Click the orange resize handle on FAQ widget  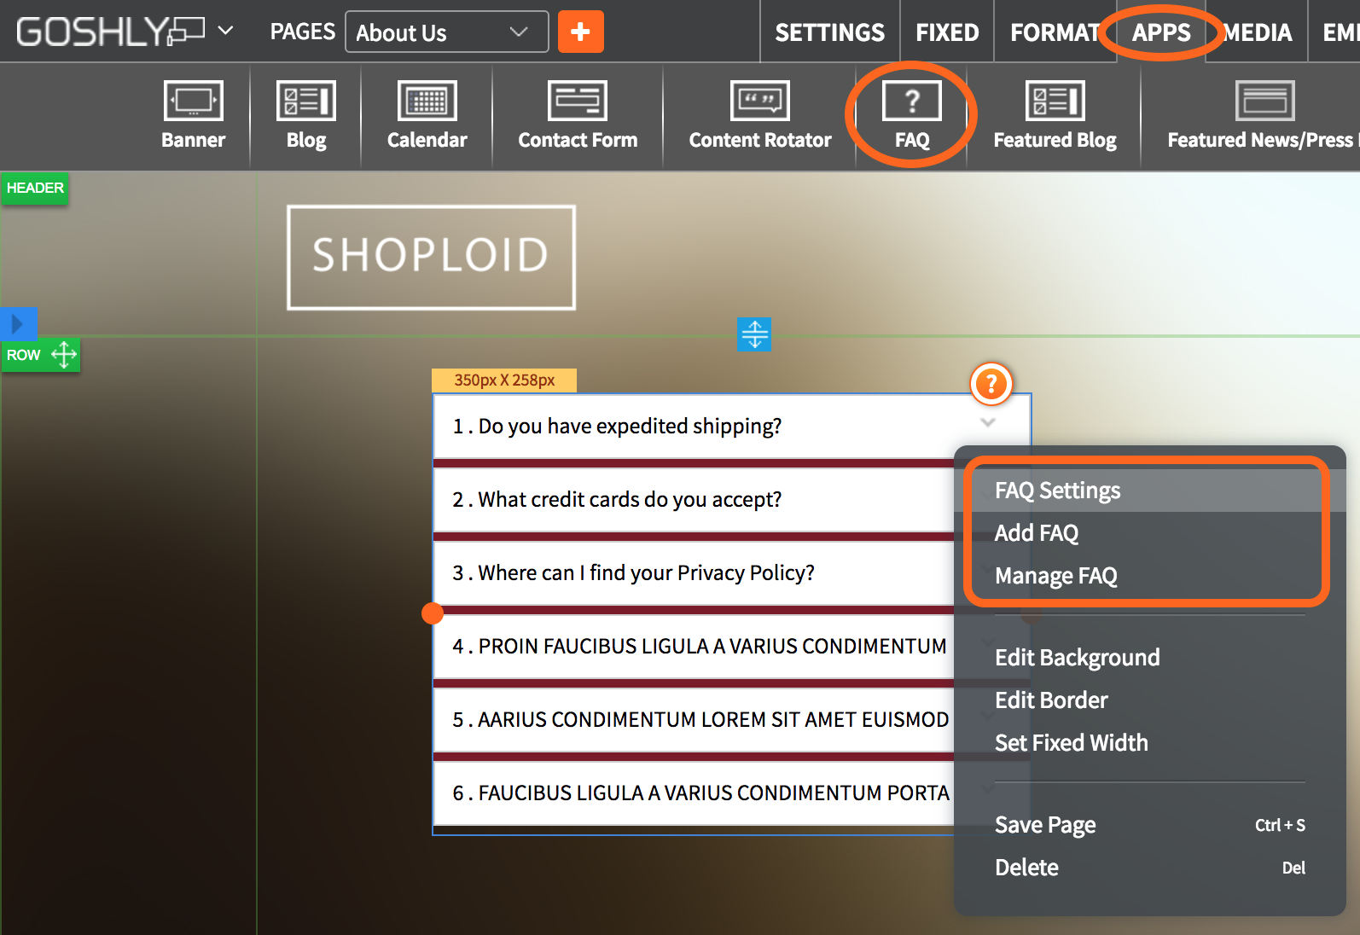[433, 613]
